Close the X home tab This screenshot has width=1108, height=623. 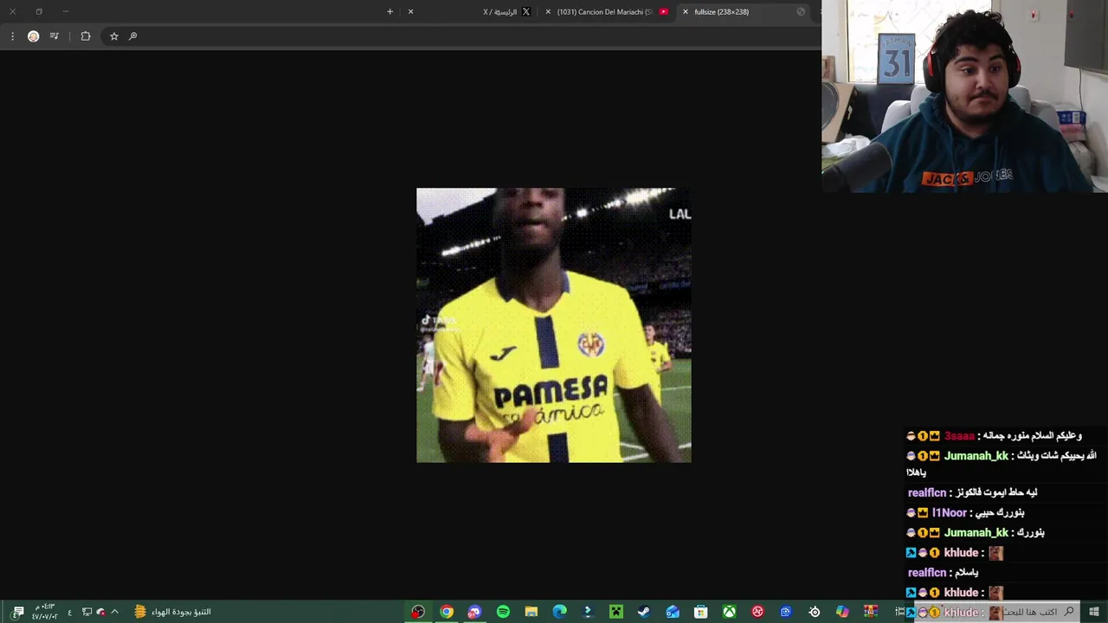(410, 12)
